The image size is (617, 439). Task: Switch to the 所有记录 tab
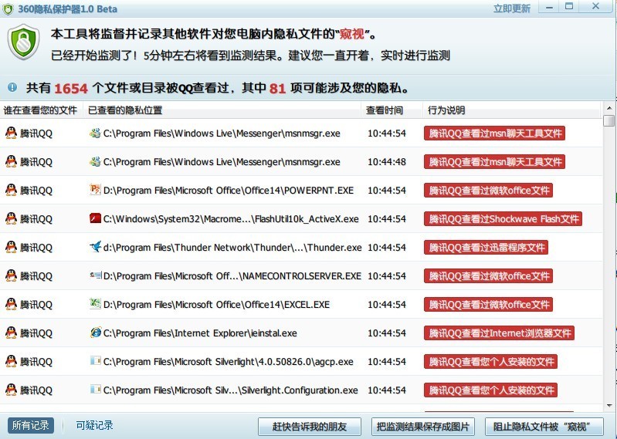click(x=30, y=425)
